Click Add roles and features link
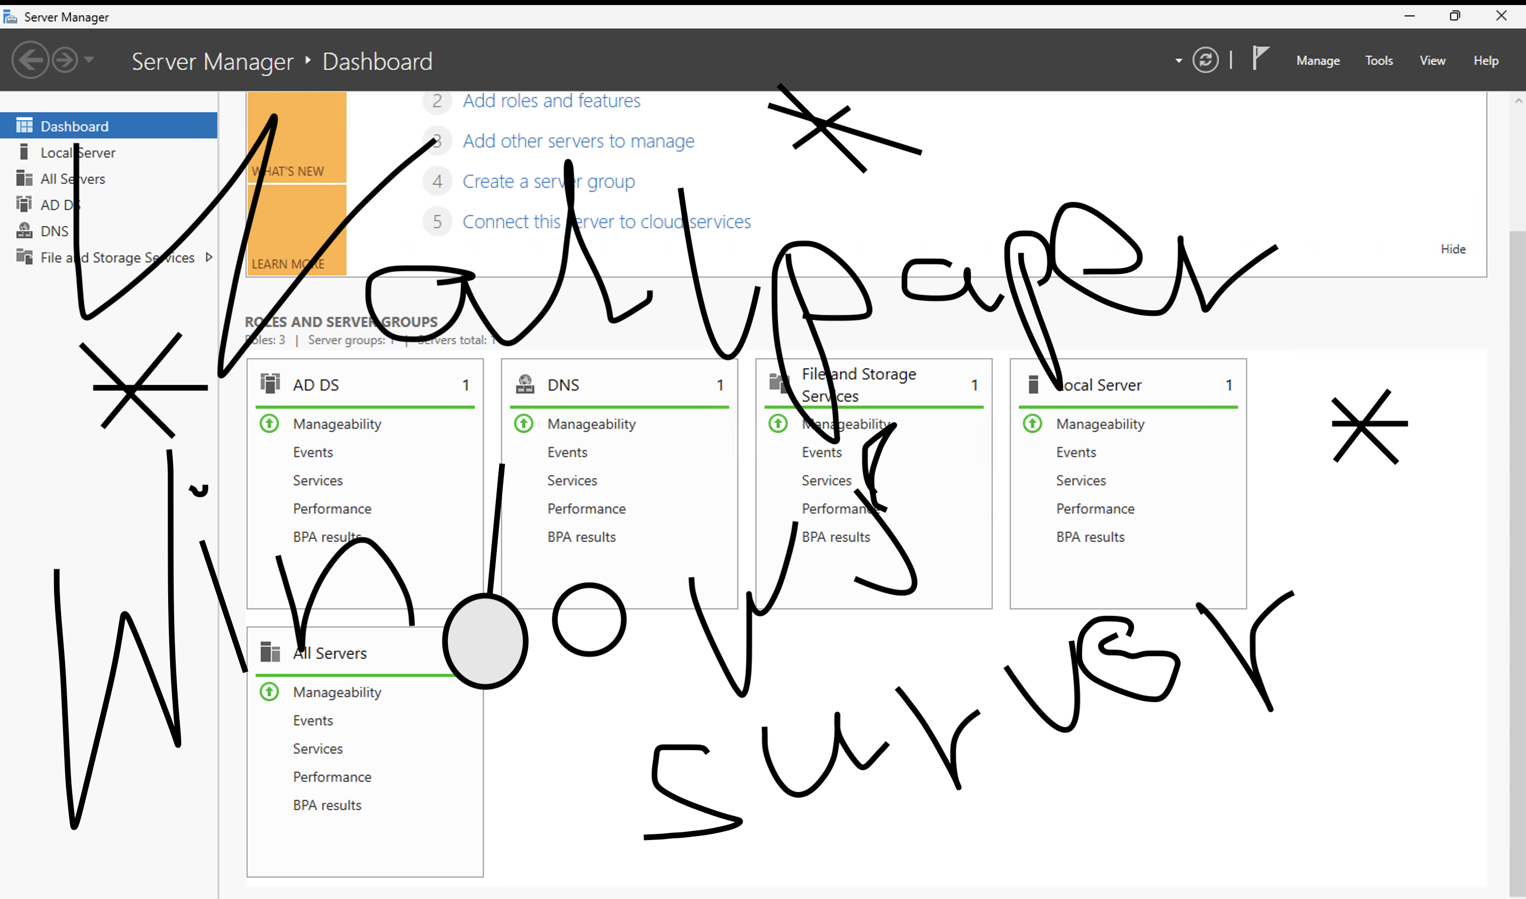 pyautogui.click(x=551, y=100)
